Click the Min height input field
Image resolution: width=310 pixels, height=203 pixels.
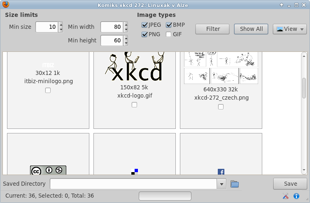[x=112, y=40]
